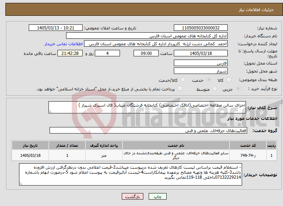Click the general need description textarea
This screenshot has height=206, width=283.
(x=147, y=107)
